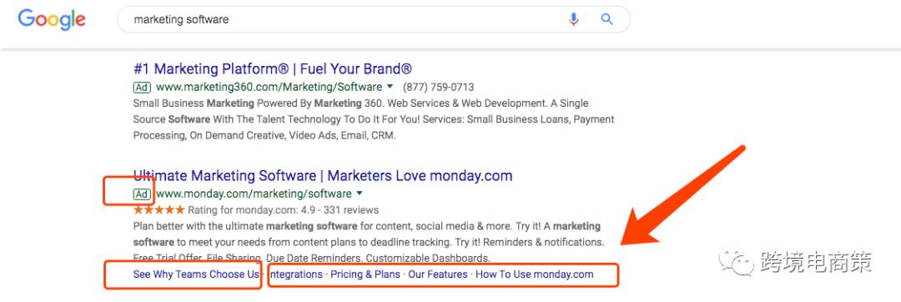This screenshot has height=302, width=901.
Task: Activate voice search microphone icon
Action: tap(573, 19)
